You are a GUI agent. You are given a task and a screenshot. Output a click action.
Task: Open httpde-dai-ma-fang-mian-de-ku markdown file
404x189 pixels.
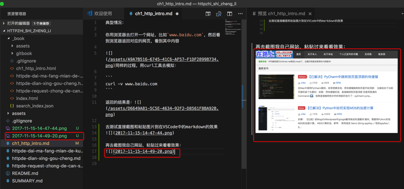click(x=48, y=150)
